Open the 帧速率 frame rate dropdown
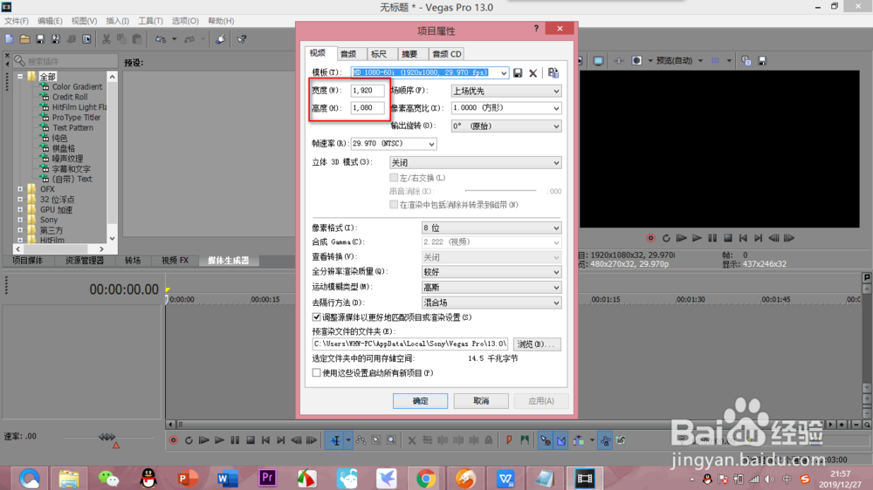The width and height of the screenshot is (873, 490). tap(431, 144)
